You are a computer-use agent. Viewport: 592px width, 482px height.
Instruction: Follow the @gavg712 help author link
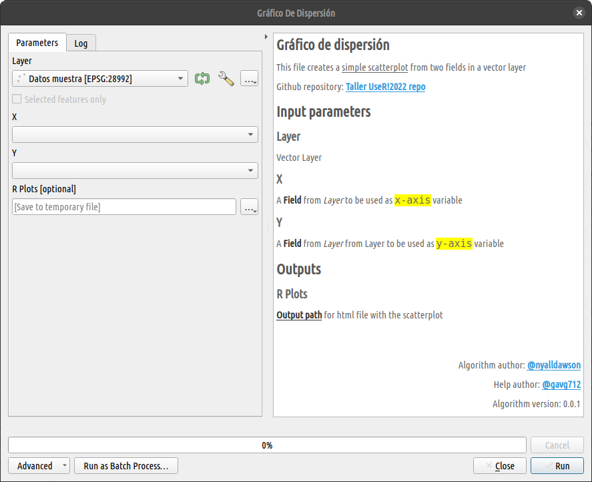click(x=561, y=385)
